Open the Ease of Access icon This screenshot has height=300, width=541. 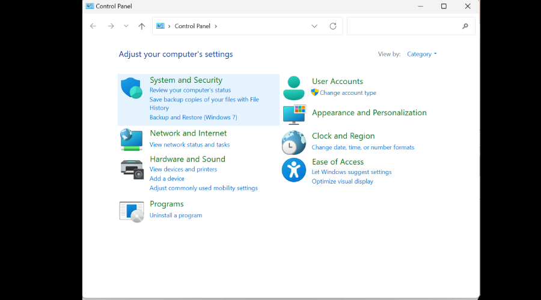pyautogui.click(x=293, y=170)
